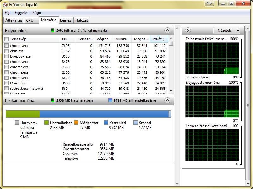
Task: Switch to the Áttekintés tab
Action: click(14, 20)
